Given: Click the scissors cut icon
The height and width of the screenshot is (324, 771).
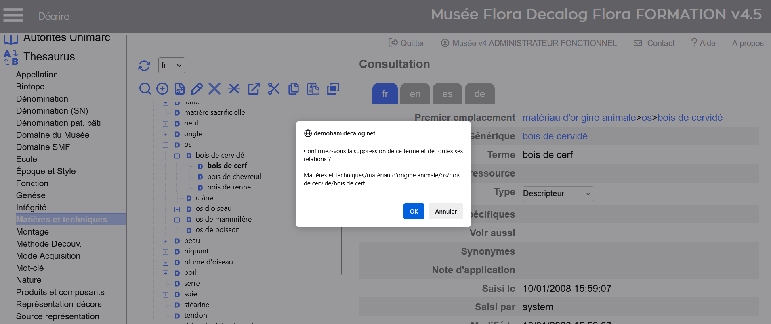Looking at the screenshot, I should tap(274, 89).
